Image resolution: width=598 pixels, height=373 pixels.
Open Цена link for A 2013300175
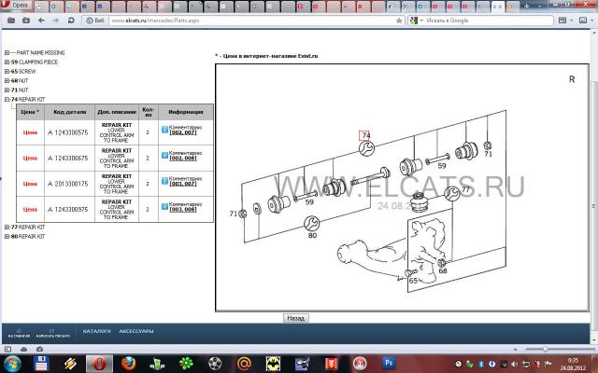pos(30,184)
